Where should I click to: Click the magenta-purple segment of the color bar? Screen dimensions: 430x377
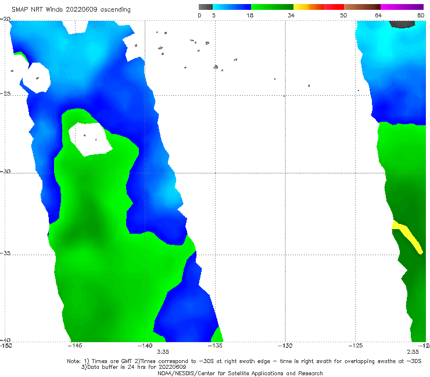[402, 7]
